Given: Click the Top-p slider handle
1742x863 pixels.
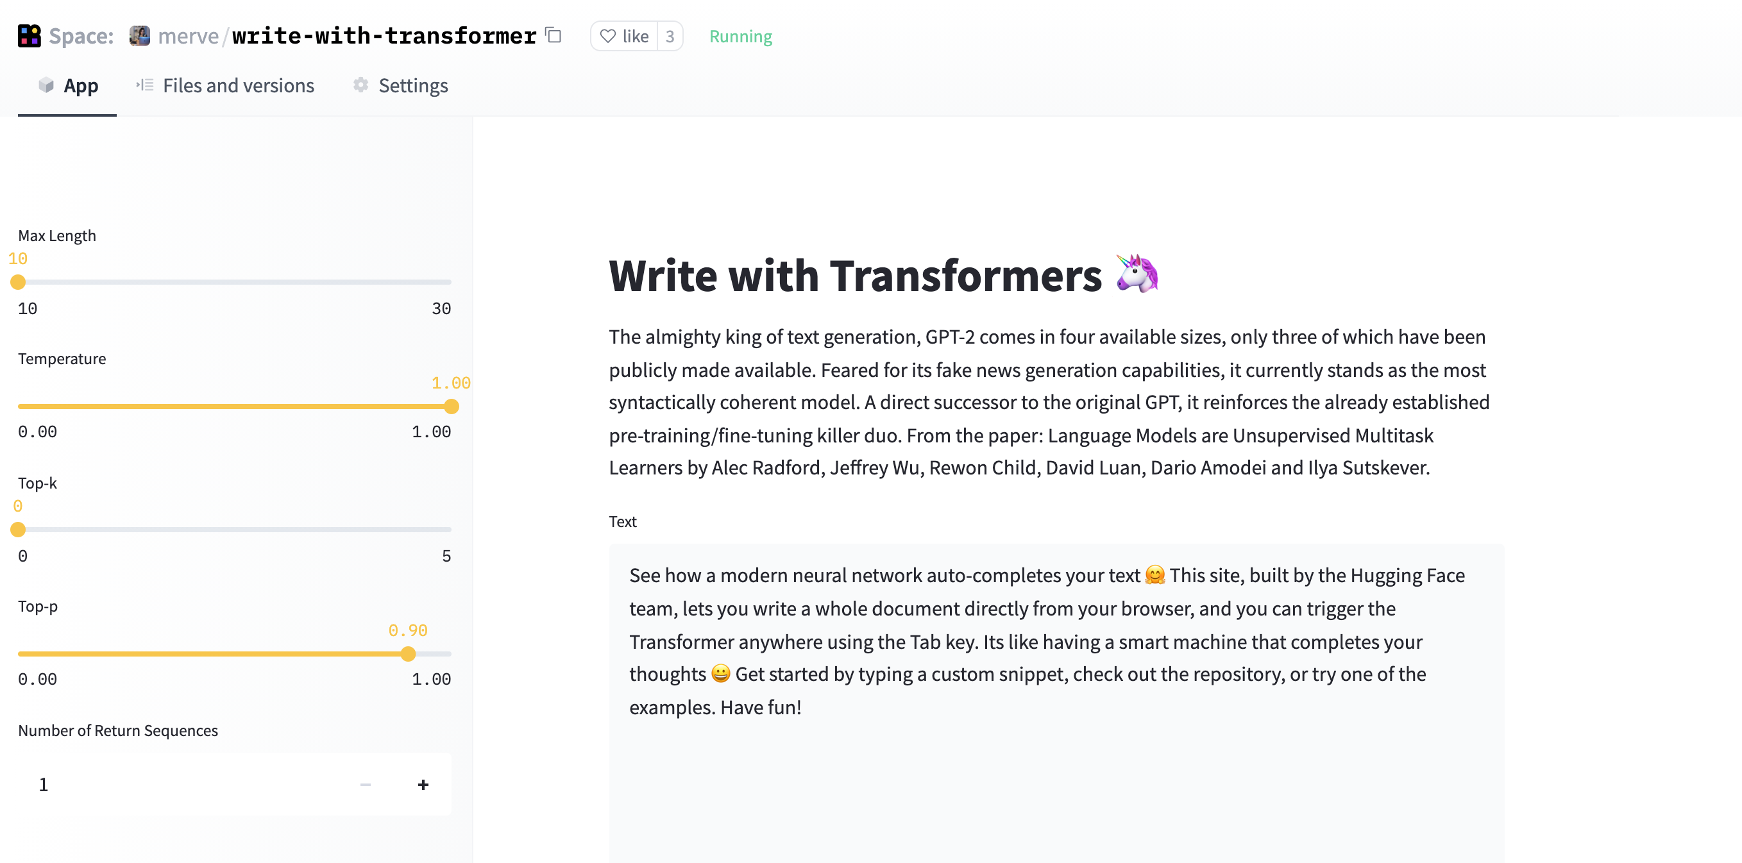Looking at the screenshot, I should pyautogui.click(x=408, y=653).
